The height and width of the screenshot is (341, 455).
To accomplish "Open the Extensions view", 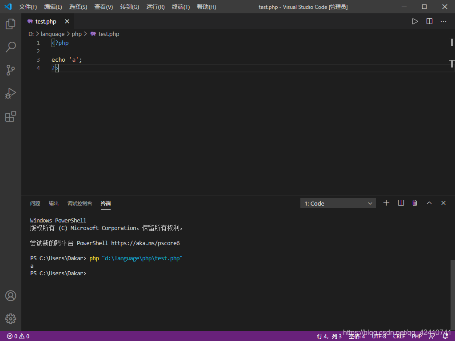I will [11, 117].
